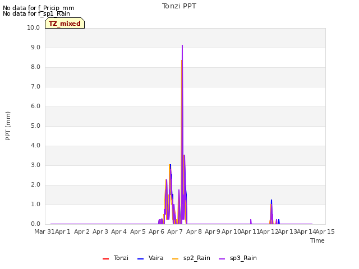
Task: Click the 2.0 y-axis tick label
Action: point(35,185)
